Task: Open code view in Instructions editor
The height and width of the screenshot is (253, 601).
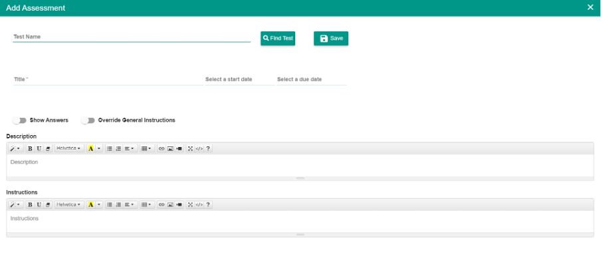Action: [x=199, y=205]
